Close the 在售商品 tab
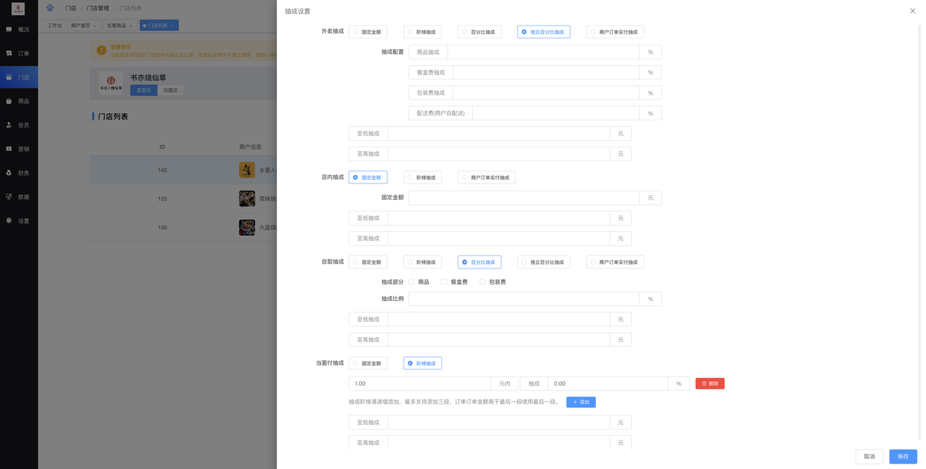The width and height of the screenshot is (926, 469). [130, 25]
